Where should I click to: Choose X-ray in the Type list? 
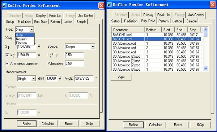point(25,35)
